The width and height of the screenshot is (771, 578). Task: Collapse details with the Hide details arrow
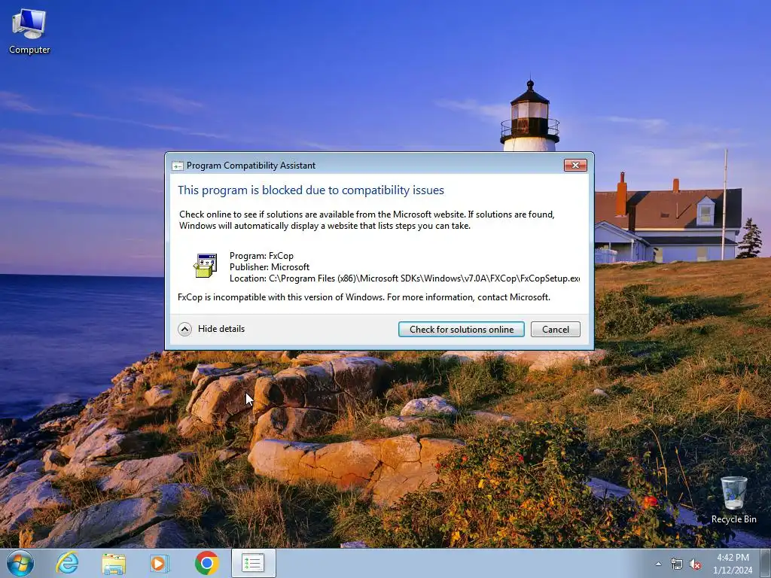[185, 329]
